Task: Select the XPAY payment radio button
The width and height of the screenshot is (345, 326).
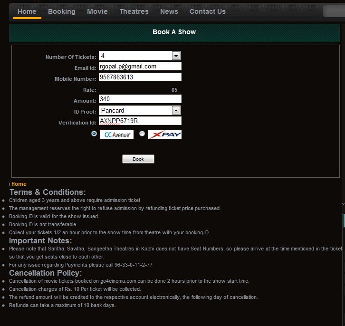Action: 142,134
